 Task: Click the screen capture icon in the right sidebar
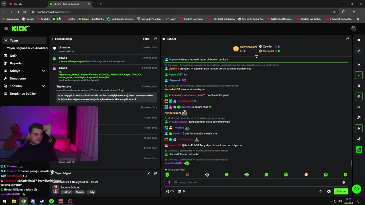pyautogui.click(x=359, y=65)
